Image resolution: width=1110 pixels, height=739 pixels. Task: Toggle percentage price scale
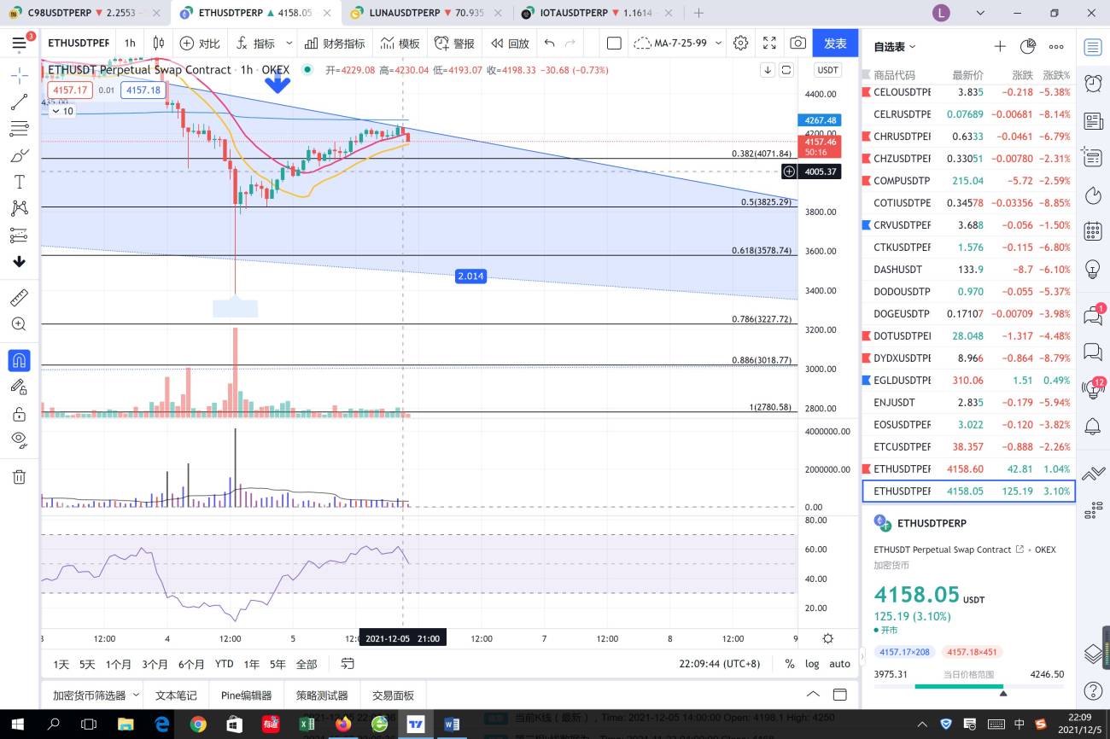pyautogui.click(x=790, y=664)
